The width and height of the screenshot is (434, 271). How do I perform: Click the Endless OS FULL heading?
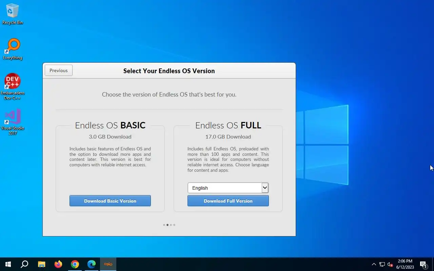[228, 125]
